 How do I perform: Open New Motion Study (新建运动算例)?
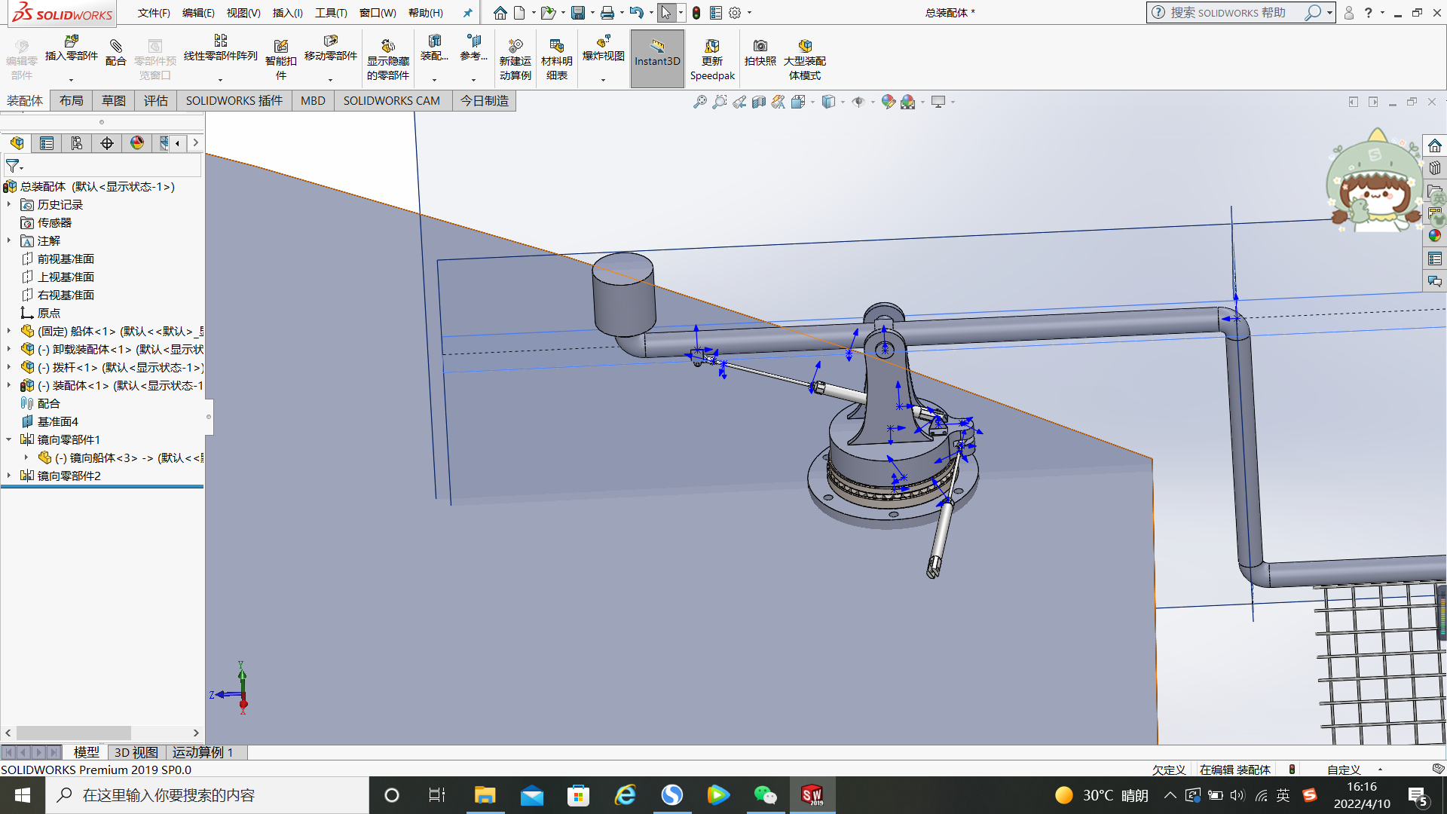tap(515, 59)
